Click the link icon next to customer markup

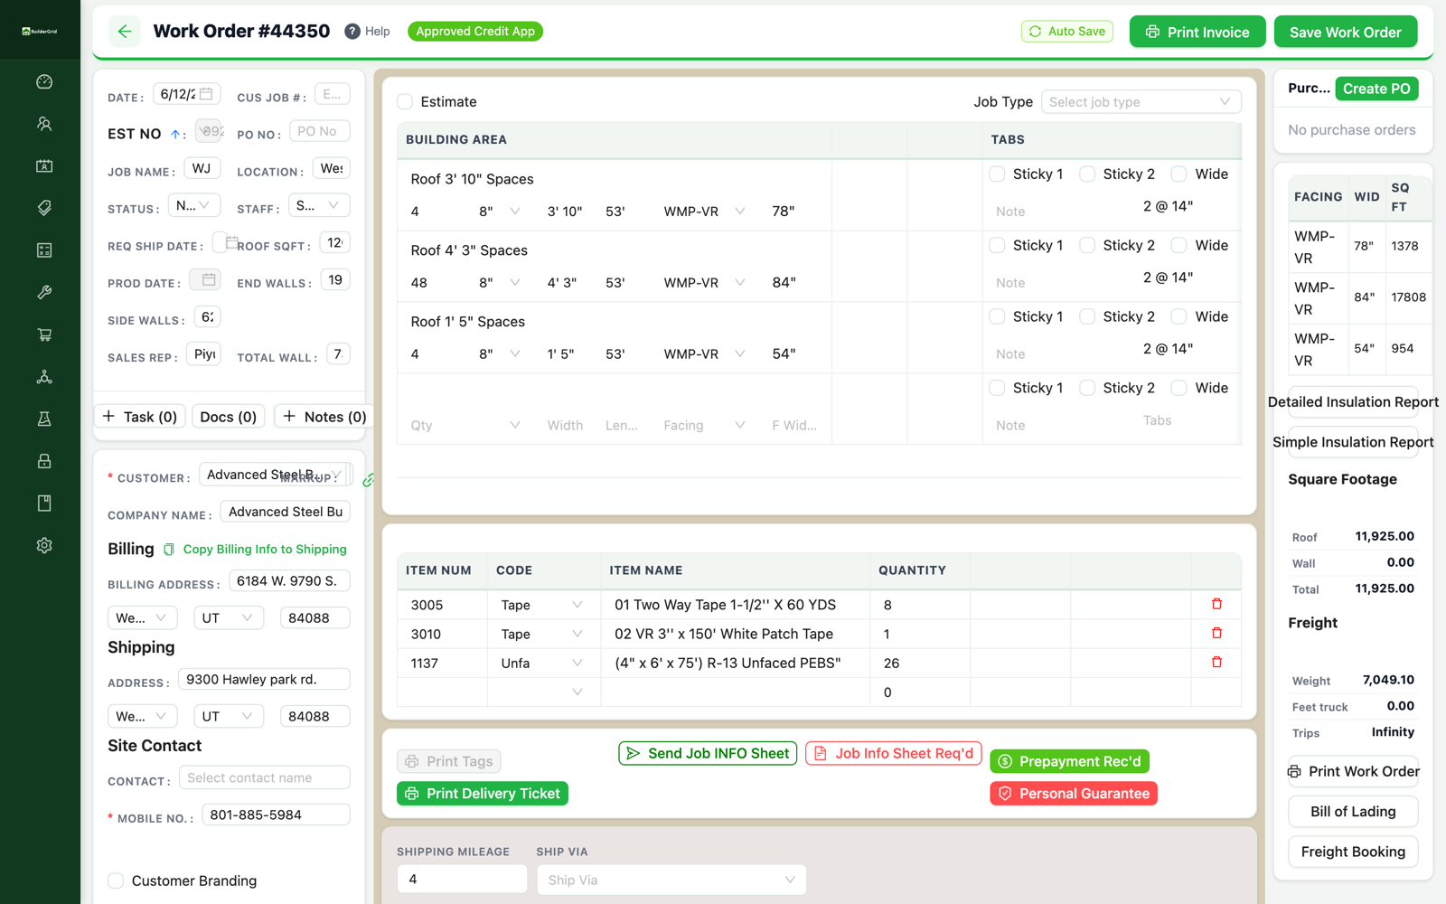click(x=369, y=480)
